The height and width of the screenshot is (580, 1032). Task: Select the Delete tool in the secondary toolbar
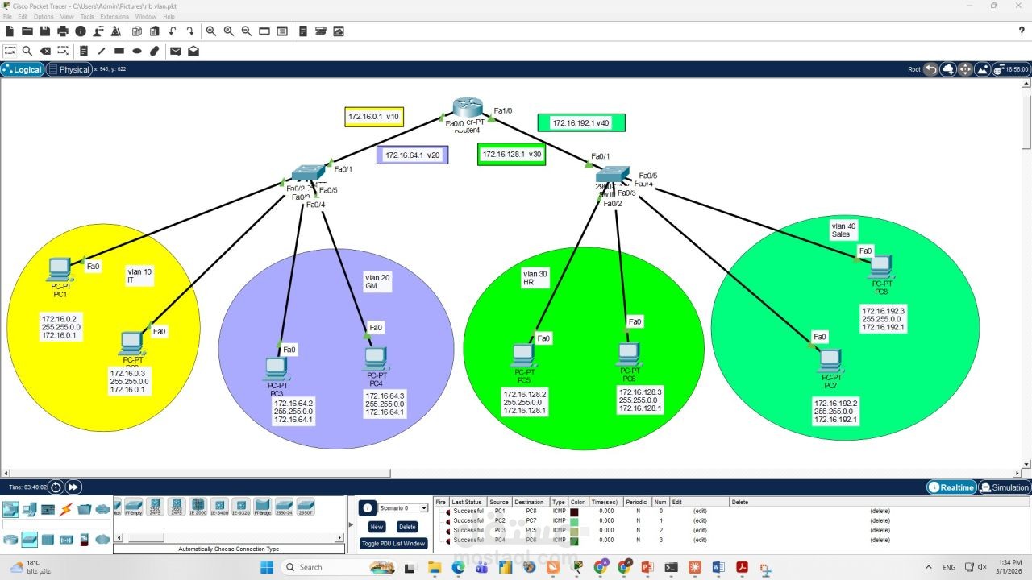(44, 51)
